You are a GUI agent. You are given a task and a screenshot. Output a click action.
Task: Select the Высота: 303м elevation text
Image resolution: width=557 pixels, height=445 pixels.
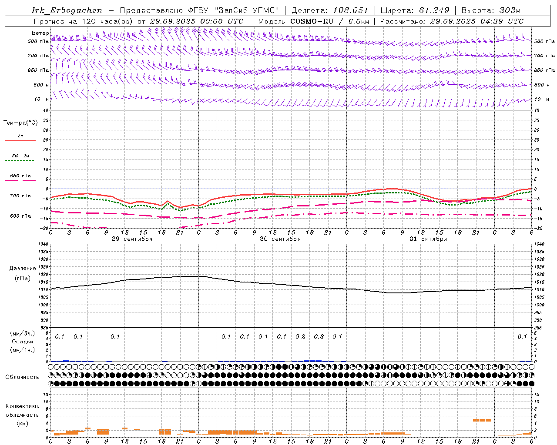(x=491, y=10)
